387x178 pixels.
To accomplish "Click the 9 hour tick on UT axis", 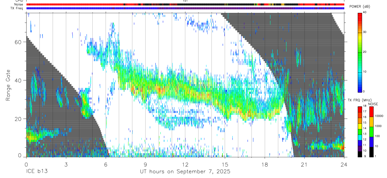I will click(145, 164).
